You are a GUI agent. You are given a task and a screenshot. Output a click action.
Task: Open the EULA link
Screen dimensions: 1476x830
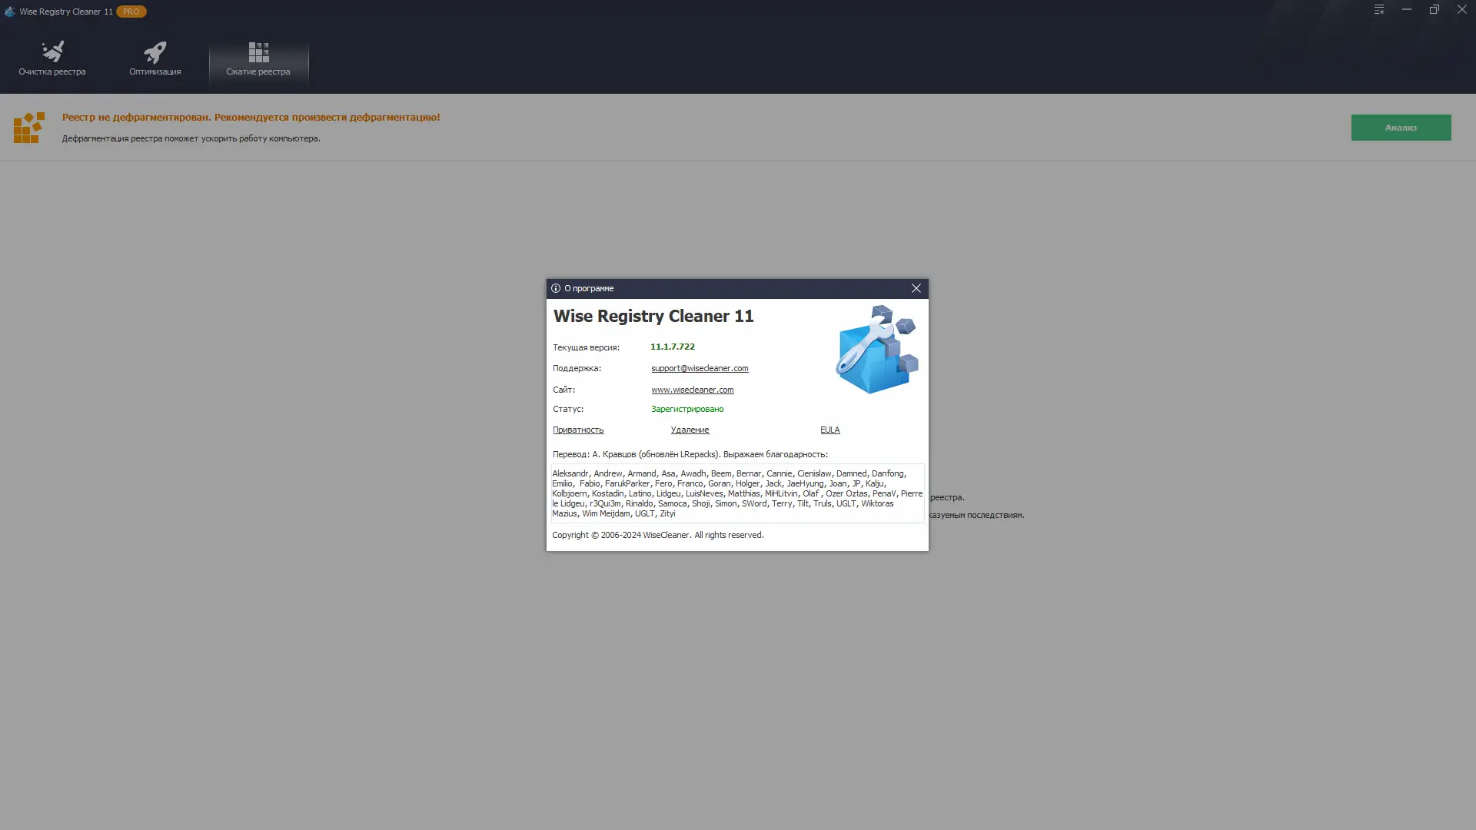(829, 430)
